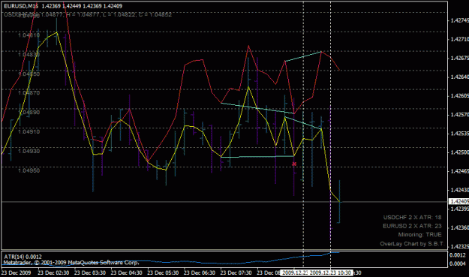
Task: Click the 23 Dec 05:30 time label
Action: [163, 272]
